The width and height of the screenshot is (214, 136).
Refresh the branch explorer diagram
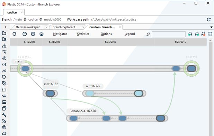point(15,34)
